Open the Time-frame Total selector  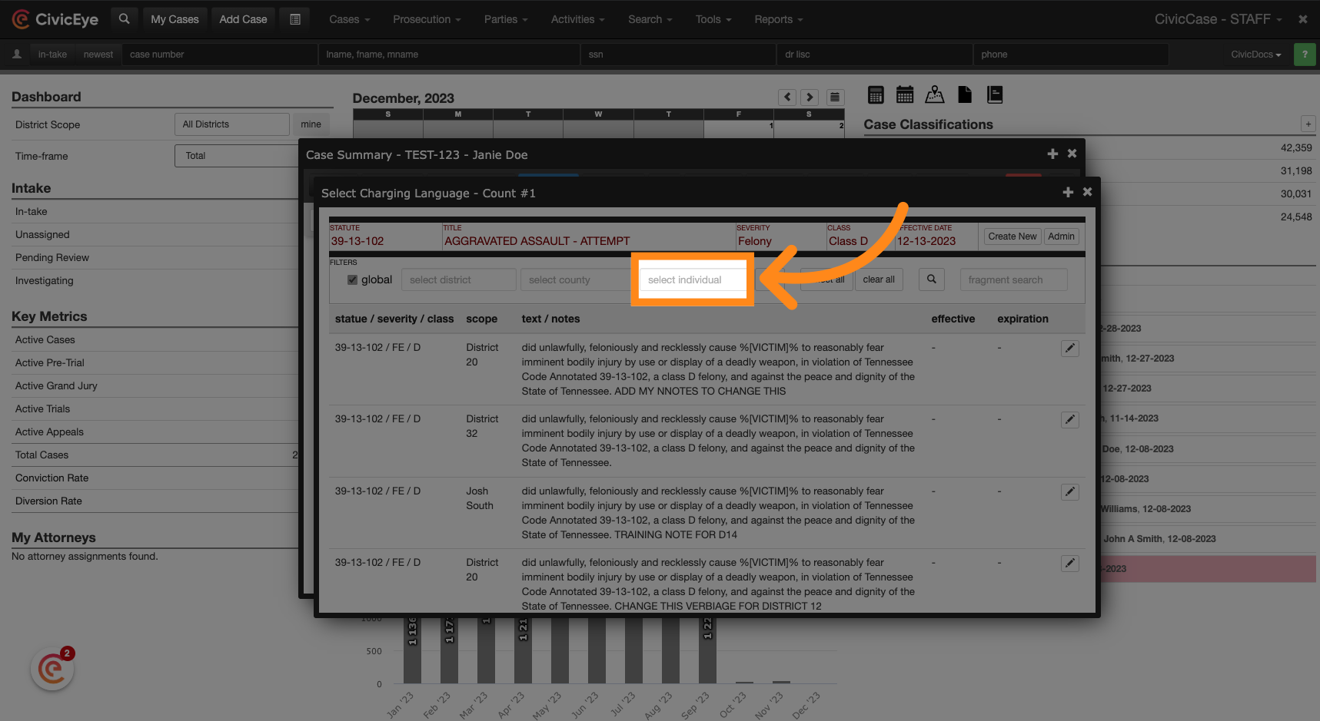[237, 156]
